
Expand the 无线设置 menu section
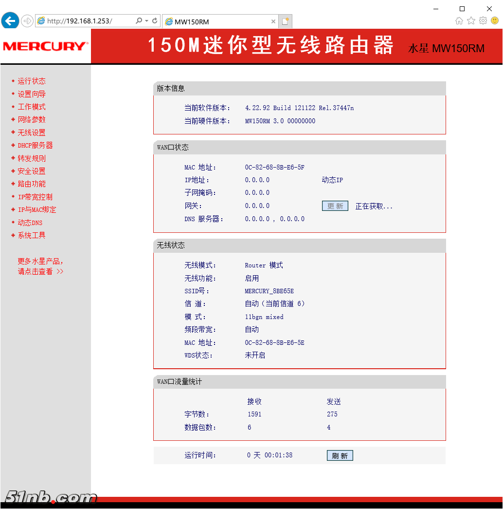coord(32,132)
